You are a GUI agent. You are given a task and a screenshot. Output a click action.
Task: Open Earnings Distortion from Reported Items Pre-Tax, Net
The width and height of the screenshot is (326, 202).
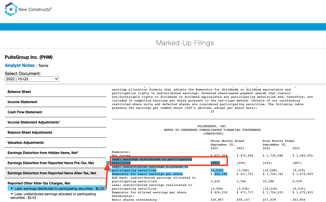tap(56, 163)
